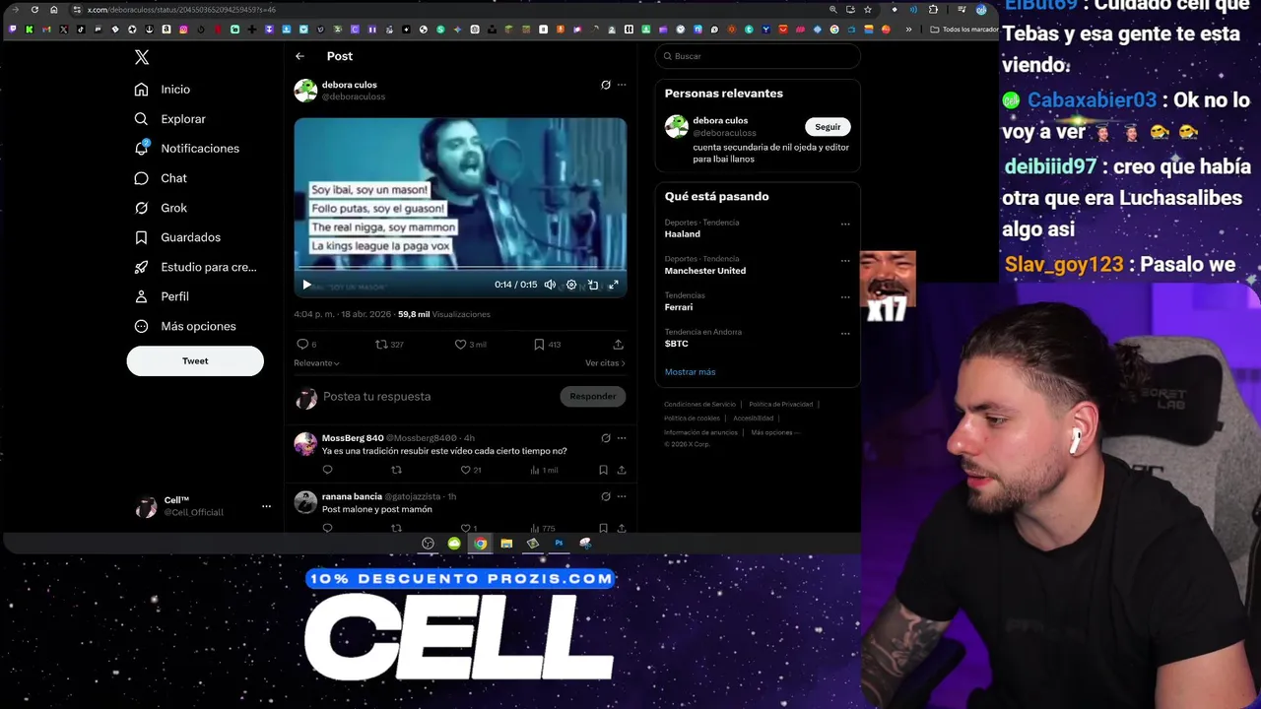Click the Tweet compose button
1261x709 pixels.
coord(195,360)
